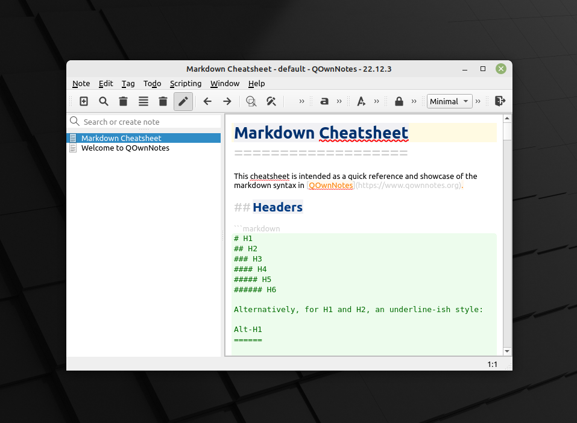Image resolution: width=577 pixels, height=423 pixels.
Task: Open the Minimal workspace dropdown
Action: click(449, 101)
